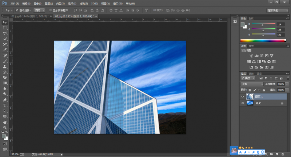291x157 pixels.
Task: Pick the Eyedropper tool
Action: (x=5, y=50)
